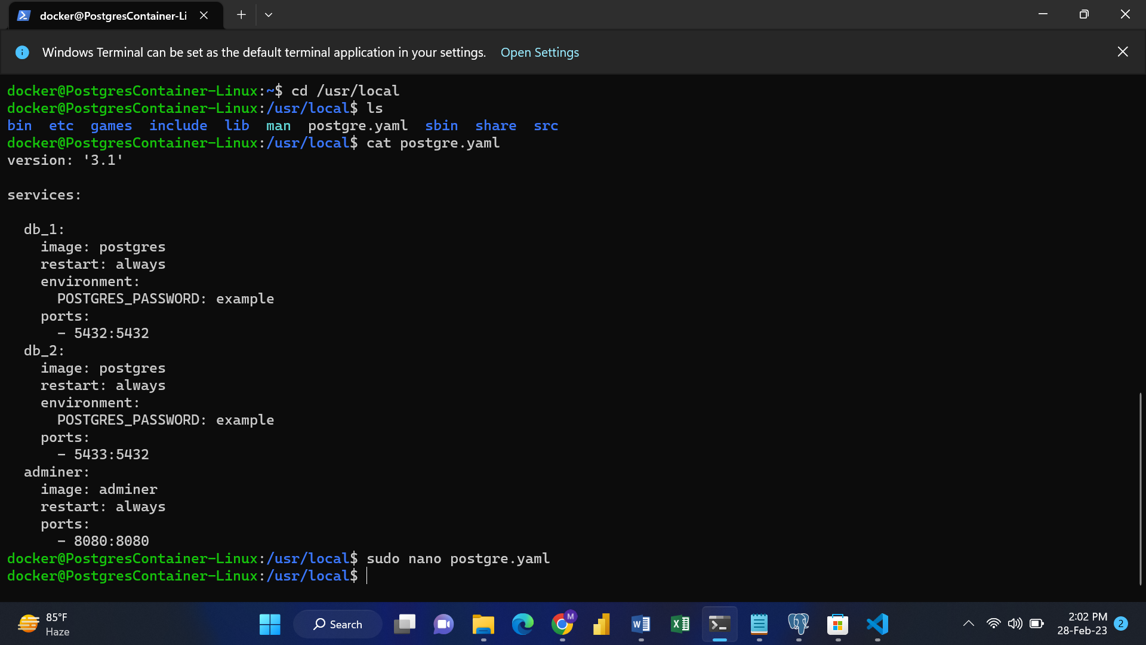Click the Open Settings link
This screenshot has height=645, width=1146.
click(540, 53)
